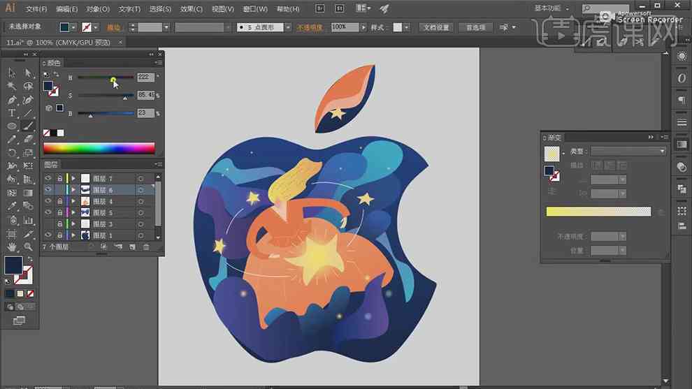The image size is (692, 389).
Task: Select the Artboard tool
Action: coord(12,233)
